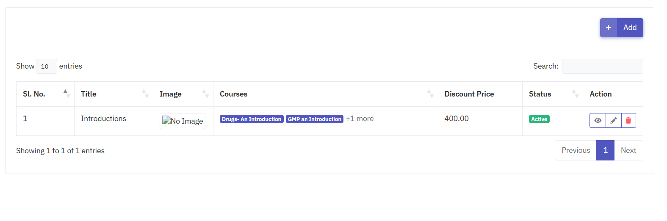
Task: Sort table by Sl. No. column
Action: pyautogui.click(x=65, y=94)
